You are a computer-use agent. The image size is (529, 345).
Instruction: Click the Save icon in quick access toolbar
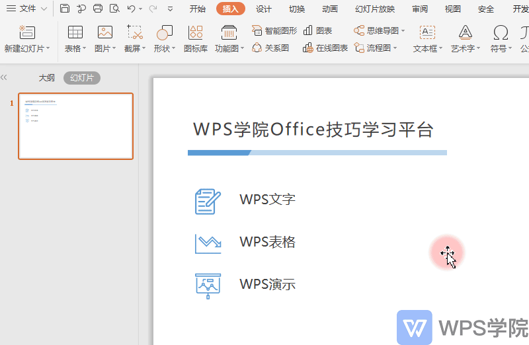[x=64, y=9]
